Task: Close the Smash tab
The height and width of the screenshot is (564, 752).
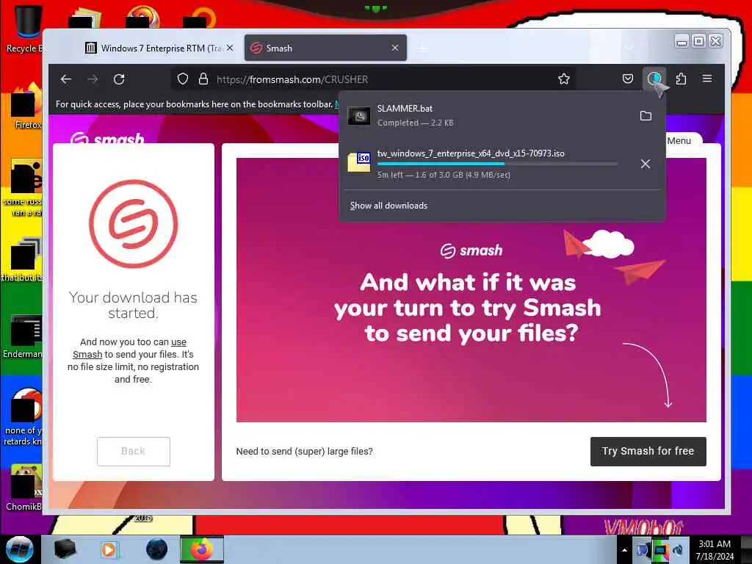Action: click(395, 48)
